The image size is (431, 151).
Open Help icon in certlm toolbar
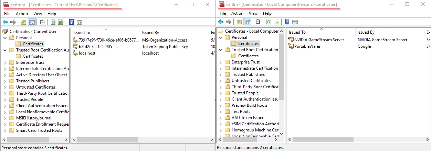click(x=287, y=22)
